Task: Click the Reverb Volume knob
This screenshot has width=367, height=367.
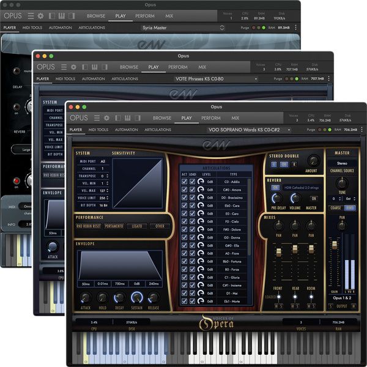Action: (x=295, y=198)
